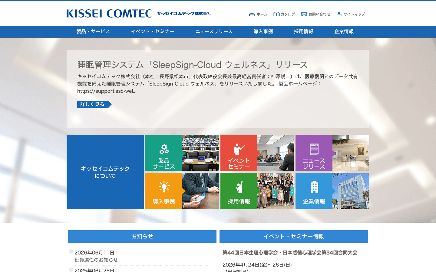Click the bullet icon next to 2026年06月11日
The image size is (436, 272).
[71, 251]
